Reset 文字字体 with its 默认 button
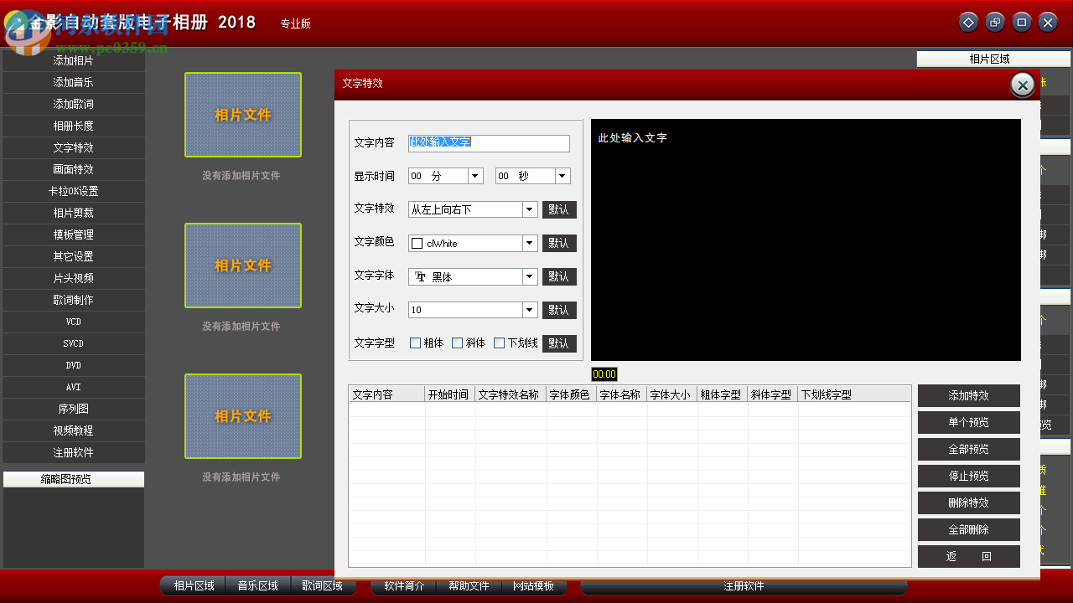Image resolution: width=1073 pixels, height=603 pixels. 559,276
